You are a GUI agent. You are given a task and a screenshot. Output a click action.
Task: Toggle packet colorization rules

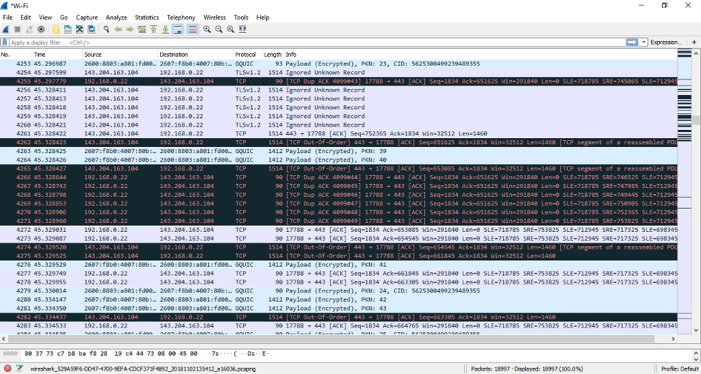tap(192, 29)
